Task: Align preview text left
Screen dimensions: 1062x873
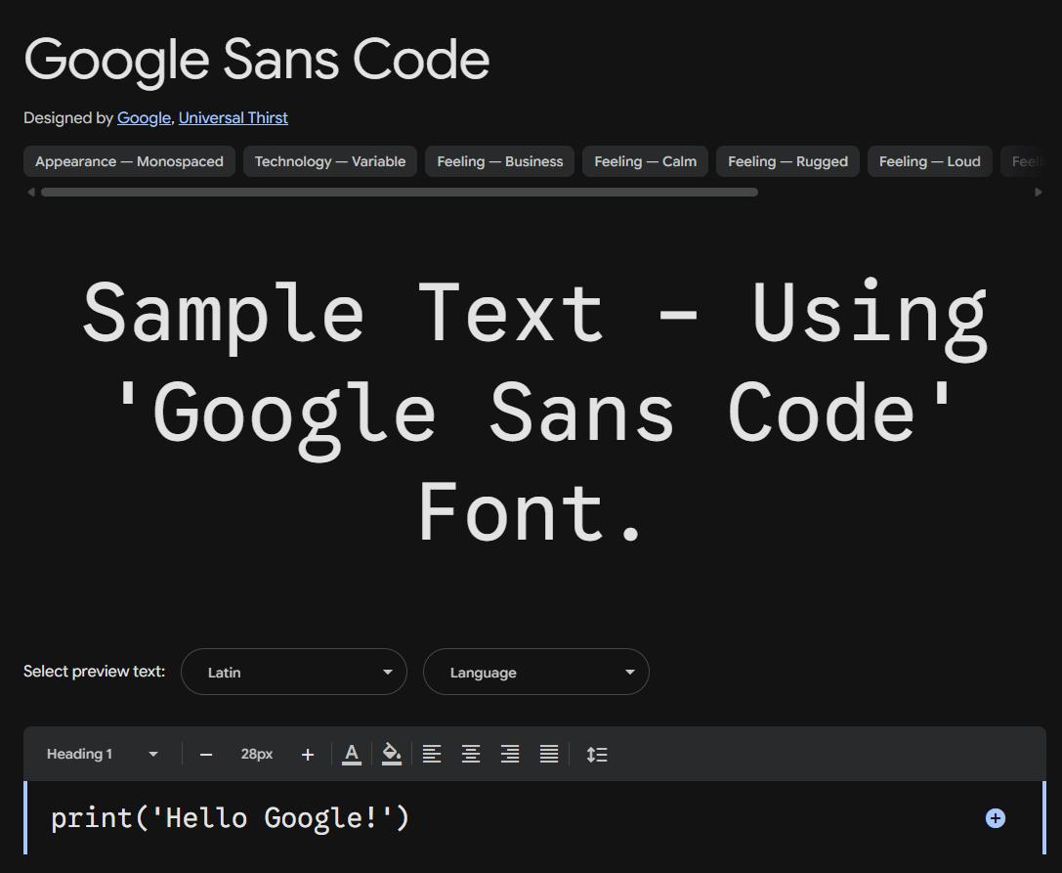Action: (x=432, y=755)
